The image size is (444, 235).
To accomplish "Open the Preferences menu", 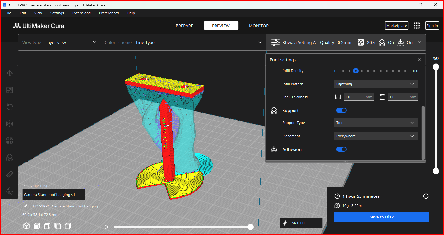I will tap(109, 13).
